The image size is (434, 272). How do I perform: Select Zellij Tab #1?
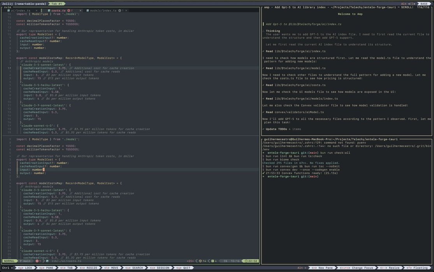57,3
